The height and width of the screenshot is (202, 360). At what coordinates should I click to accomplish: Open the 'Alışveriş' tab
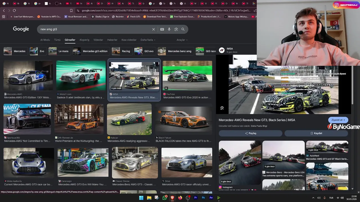[84, 40]
